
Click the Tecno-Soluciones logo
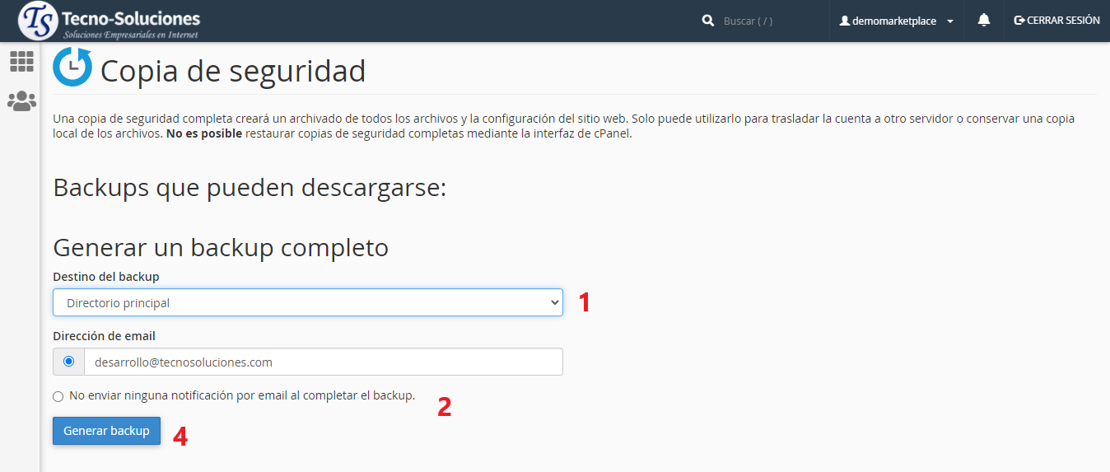tap(109, 21)
